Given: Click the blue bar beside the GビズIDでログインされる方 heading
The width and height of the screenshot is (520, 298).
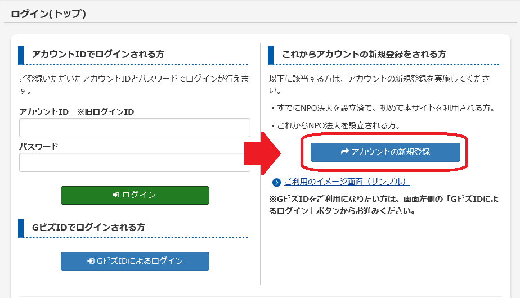Looking at the screenshot, I should [21, 228].
